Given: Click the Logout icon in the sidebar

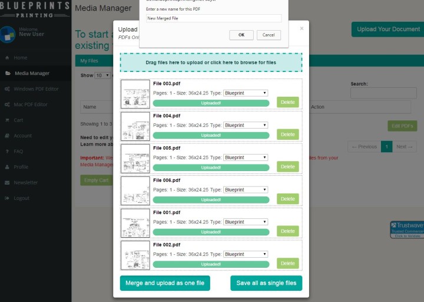Looking at the screenshot, I should click(7, 198).
